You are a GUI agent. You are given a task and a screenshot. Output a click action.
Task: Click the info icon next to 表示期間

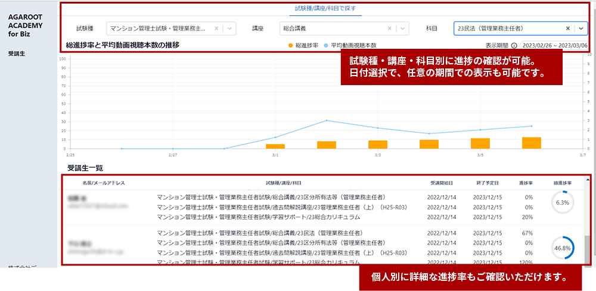click(x=514, y=45)
